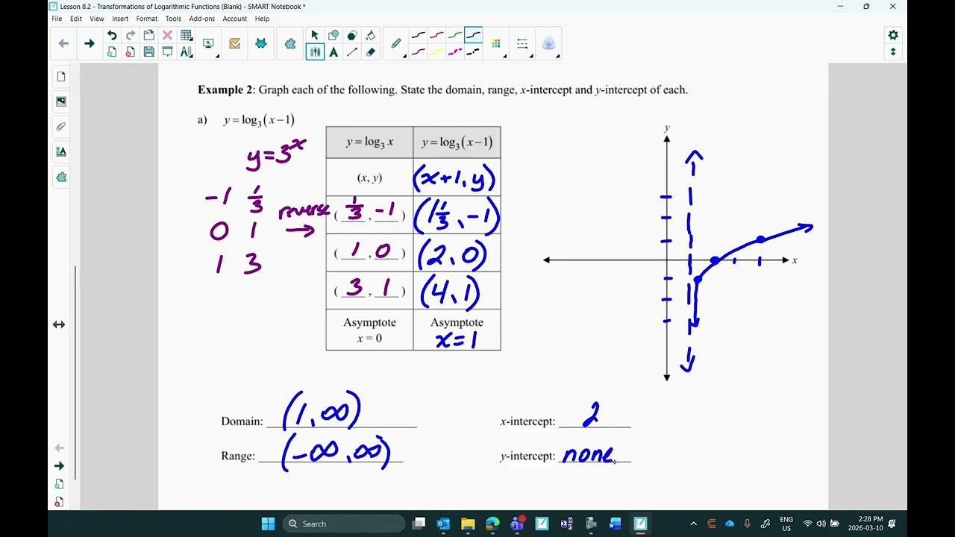Viewport: 955px width, 537px height.
Task: Open the pen type dropdown
Action: click(x=397, y=44)
